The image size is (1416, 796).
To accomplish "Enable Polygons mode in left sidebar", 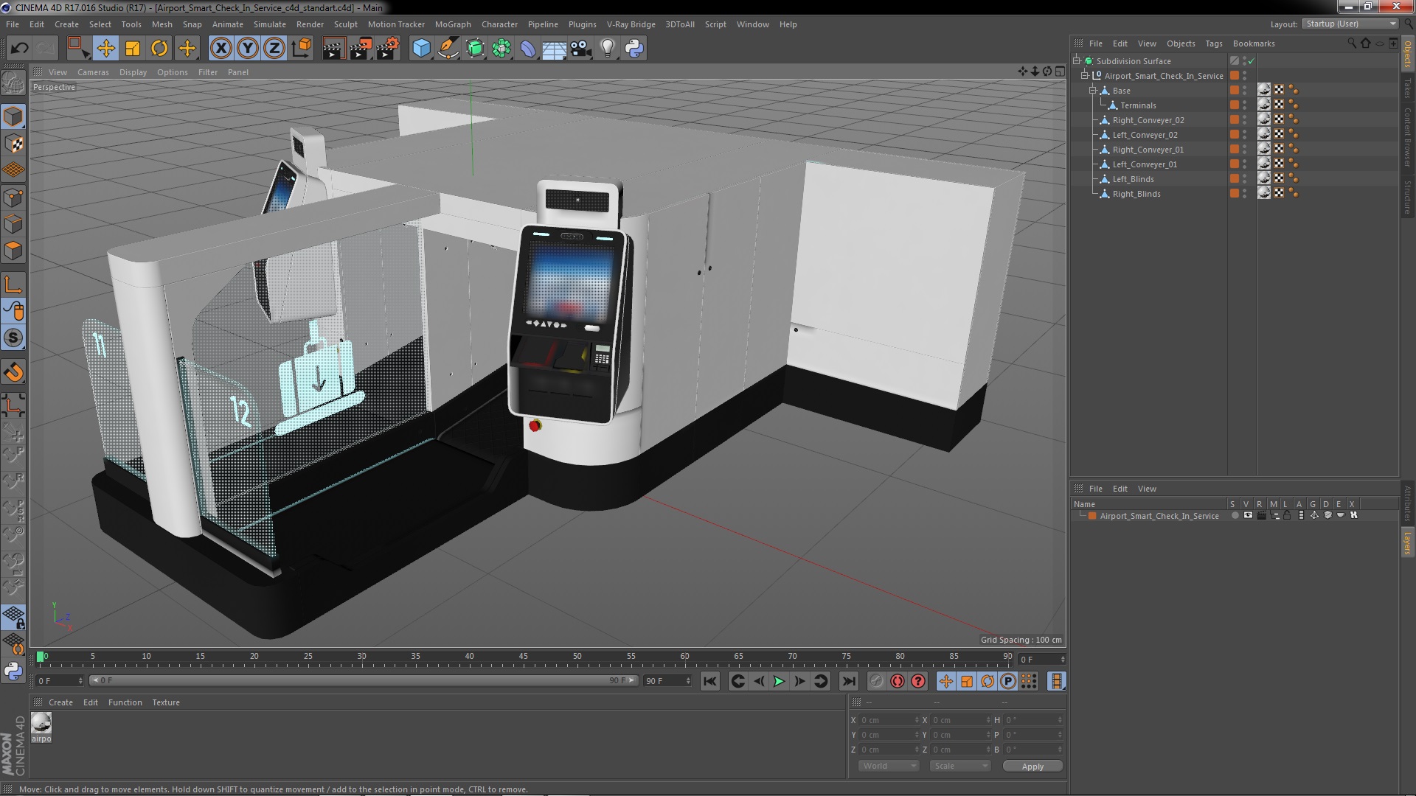I will tap(13, 251).
